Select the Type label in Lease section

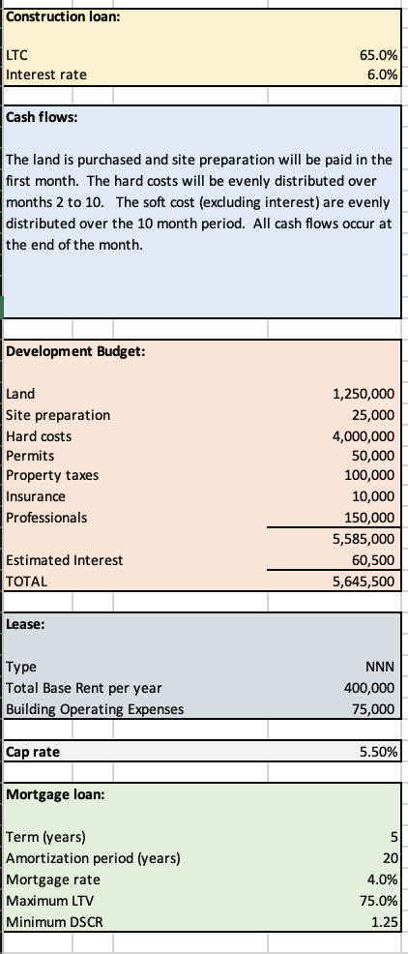(20, 667)
